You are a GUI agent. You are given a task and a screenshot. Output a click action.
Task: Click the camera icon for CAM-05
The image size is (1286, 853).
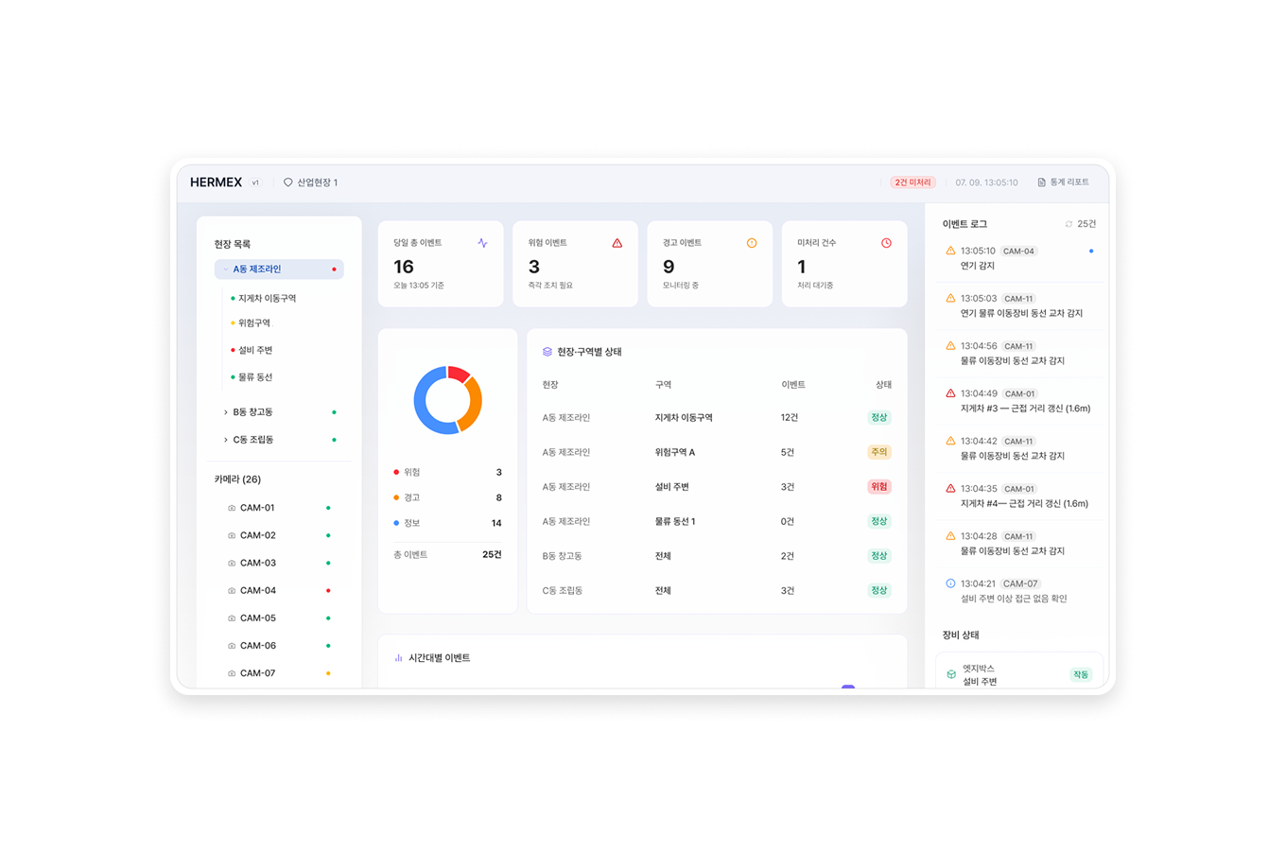(x=232, y=618)
